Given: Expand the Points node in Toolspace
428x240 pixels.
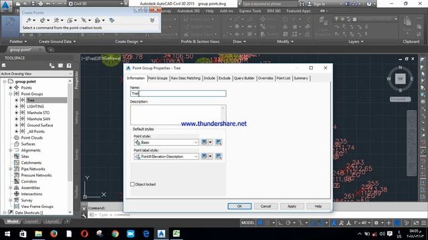Looking at the screenshot, I should 11,87.
